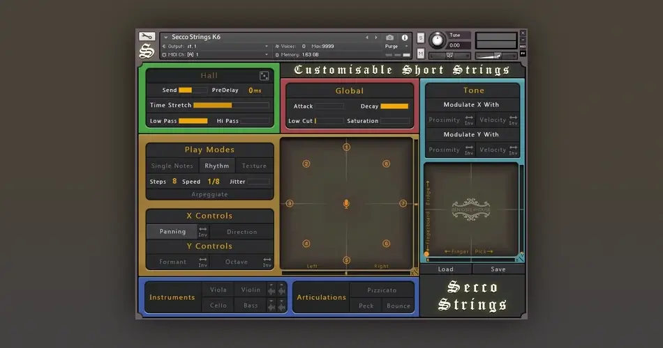Image resolution: width=663 pixels, height=348 pixels.
Task: Select Octave under Y Controls
Action: (237, 262)
